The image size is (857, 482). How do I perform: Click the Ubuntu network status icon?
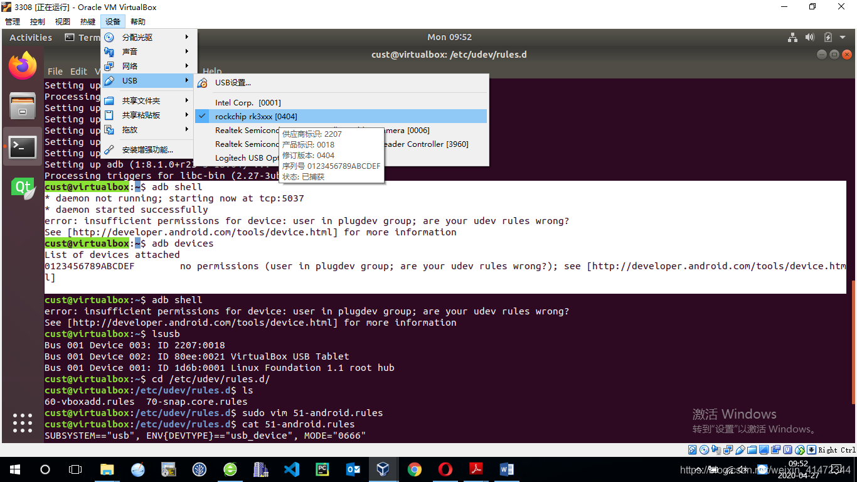[x=793, y=37]
